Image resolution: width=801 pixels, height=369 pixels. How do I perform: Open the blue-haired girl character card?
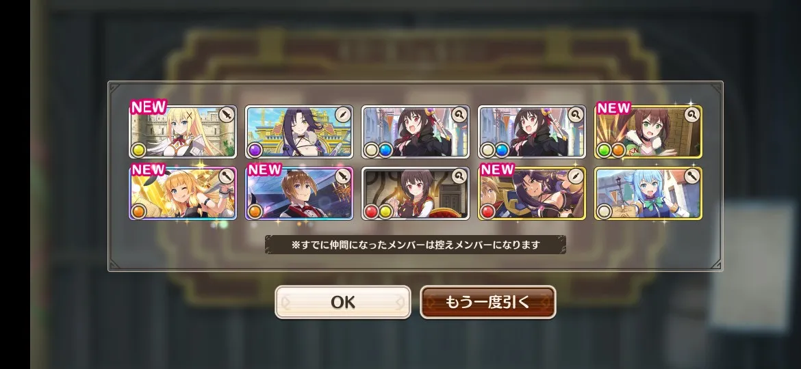click(x=648, y=193)
